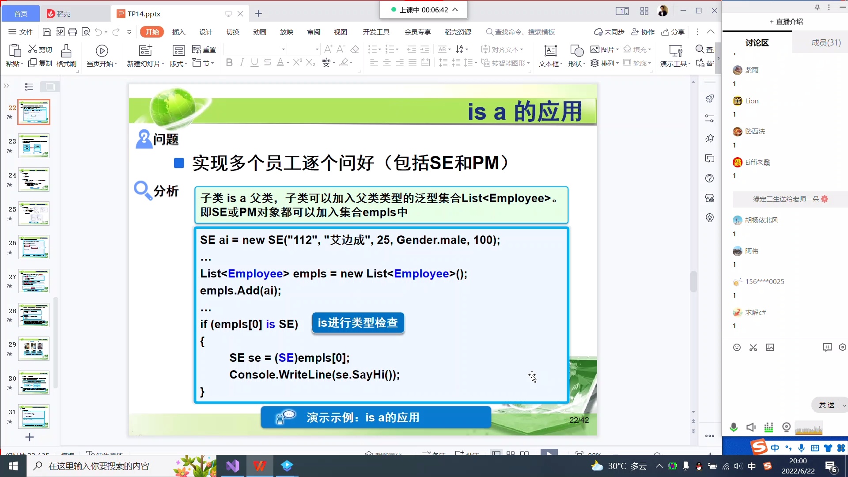Open the Shapes tool
Screen dimensions: 848x477
pyautogui.click(x=576, y=51)
